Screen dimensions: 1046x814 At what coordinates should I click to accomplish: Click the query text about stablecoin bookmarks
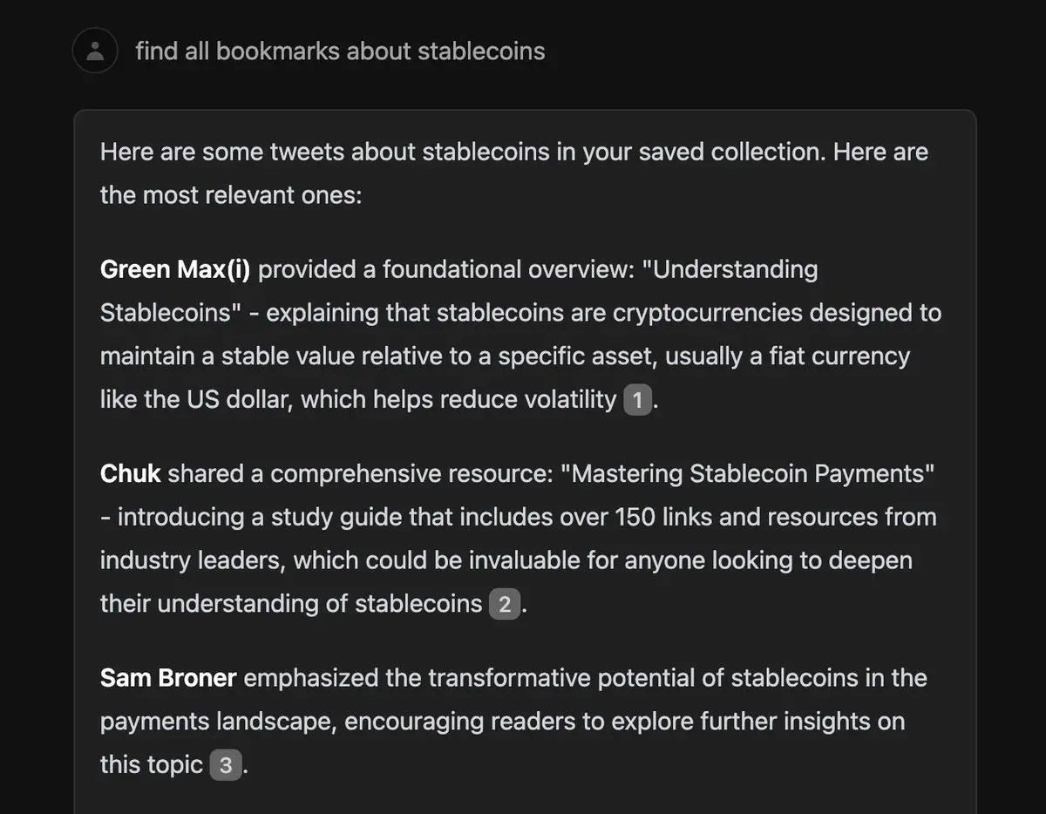[x=340, y=51]
